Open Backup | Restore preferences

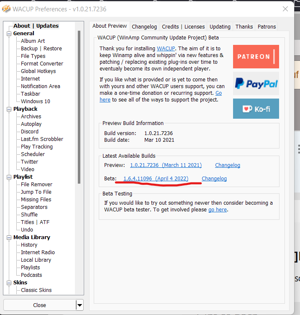[x=41, y=49]
